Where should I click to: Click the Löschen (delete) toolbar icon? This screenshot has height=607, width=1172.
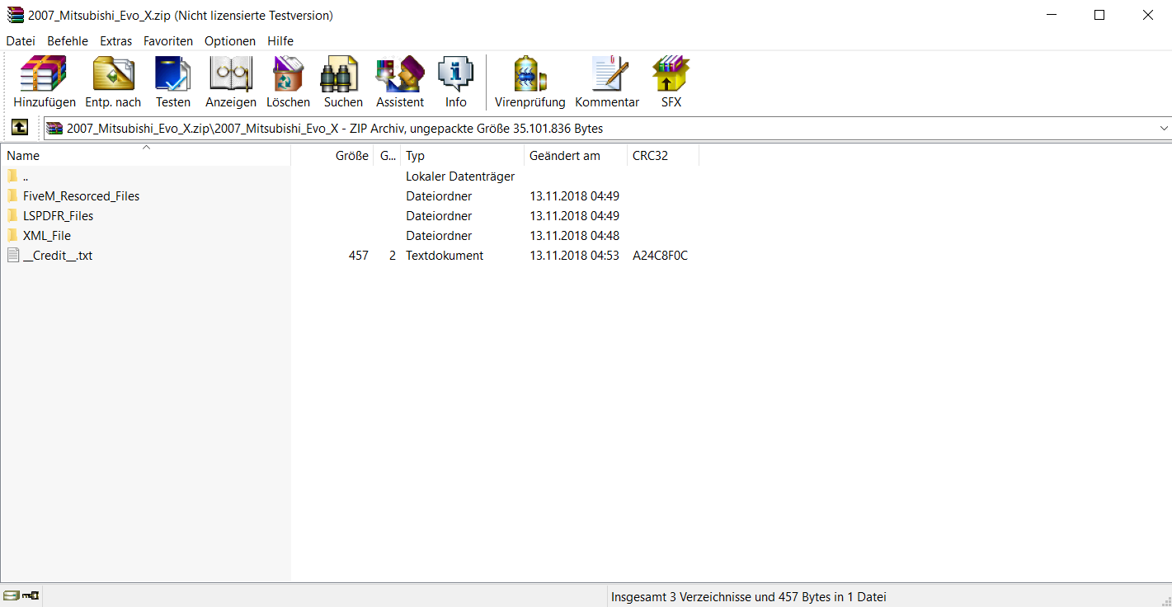pos(288,74)
